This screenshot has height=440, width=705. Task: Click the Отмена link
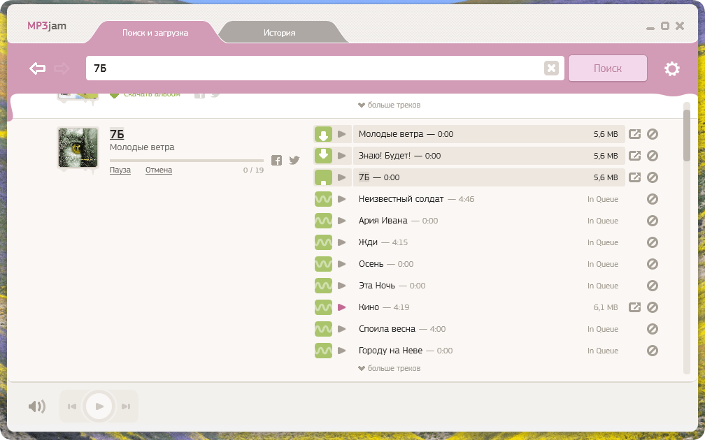[159, 170]
